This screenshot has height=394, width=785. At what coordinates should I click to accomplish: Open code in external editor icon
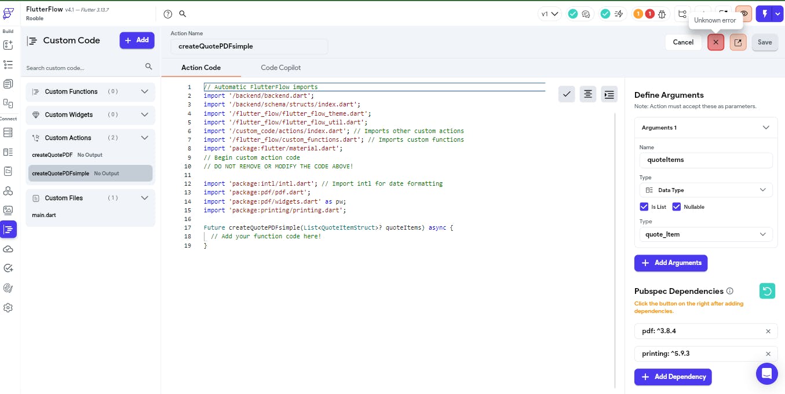coord(738,42)
